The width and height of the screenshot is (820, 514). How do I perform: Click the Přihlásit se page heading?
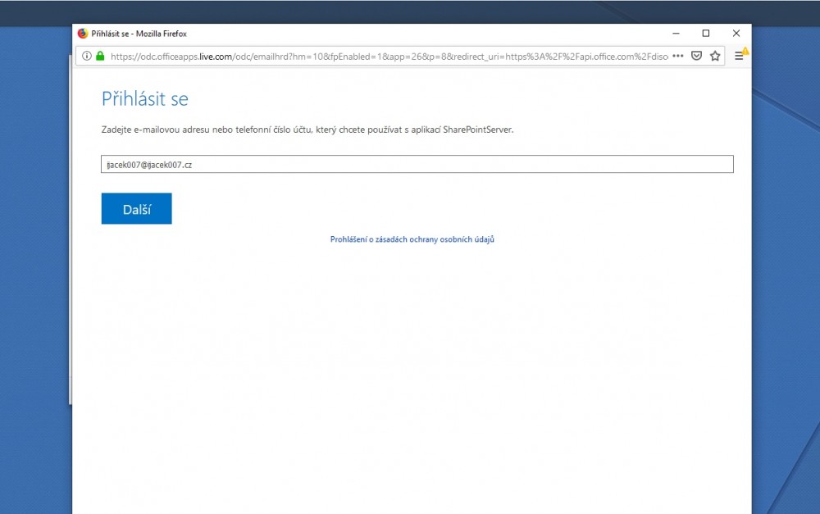144,99
